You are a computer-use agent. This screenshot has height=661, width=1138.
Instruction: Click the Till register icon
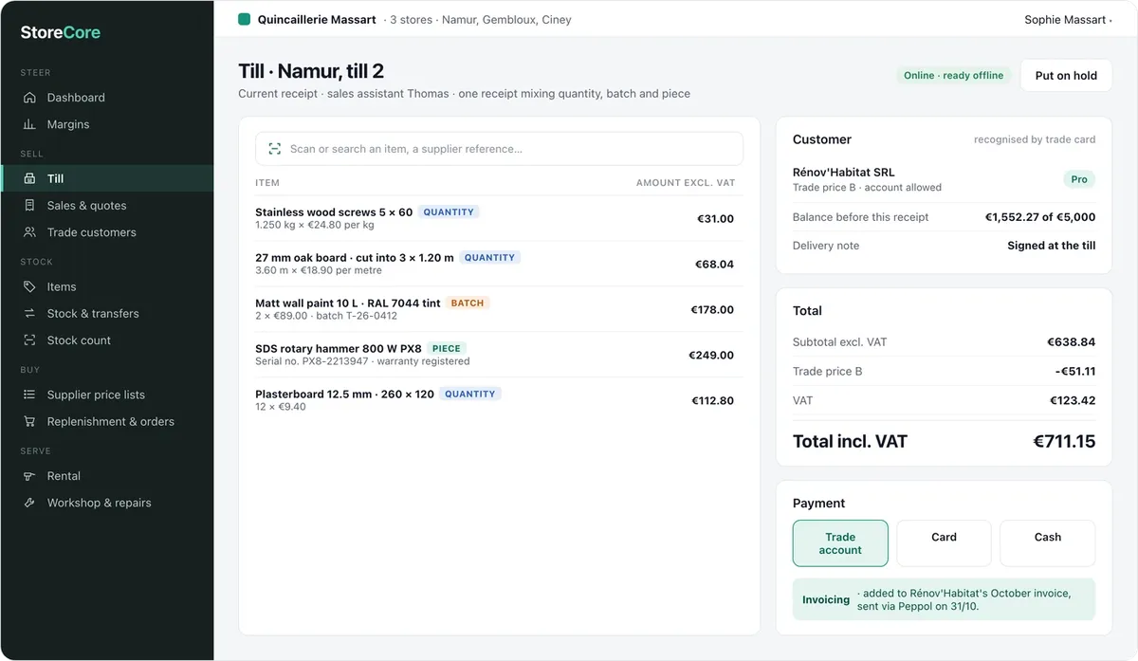(x=29, y=178)
